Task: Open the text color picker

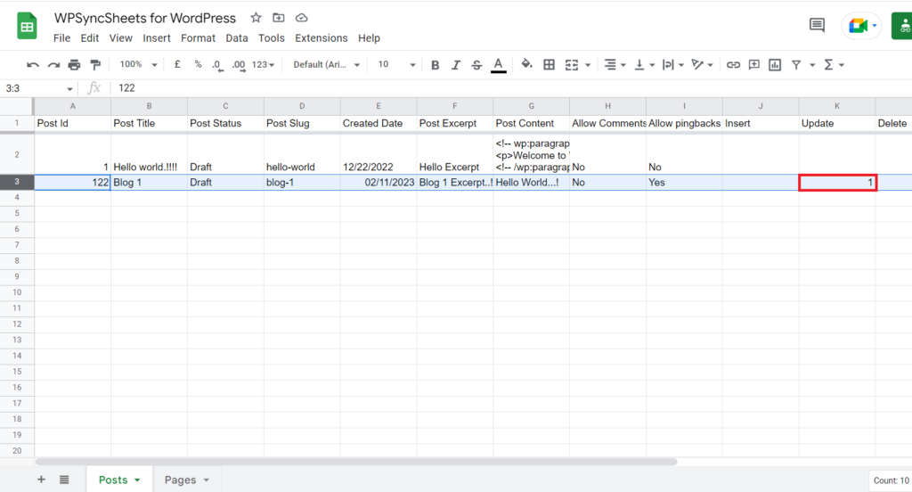Action: tap(498, 65)
